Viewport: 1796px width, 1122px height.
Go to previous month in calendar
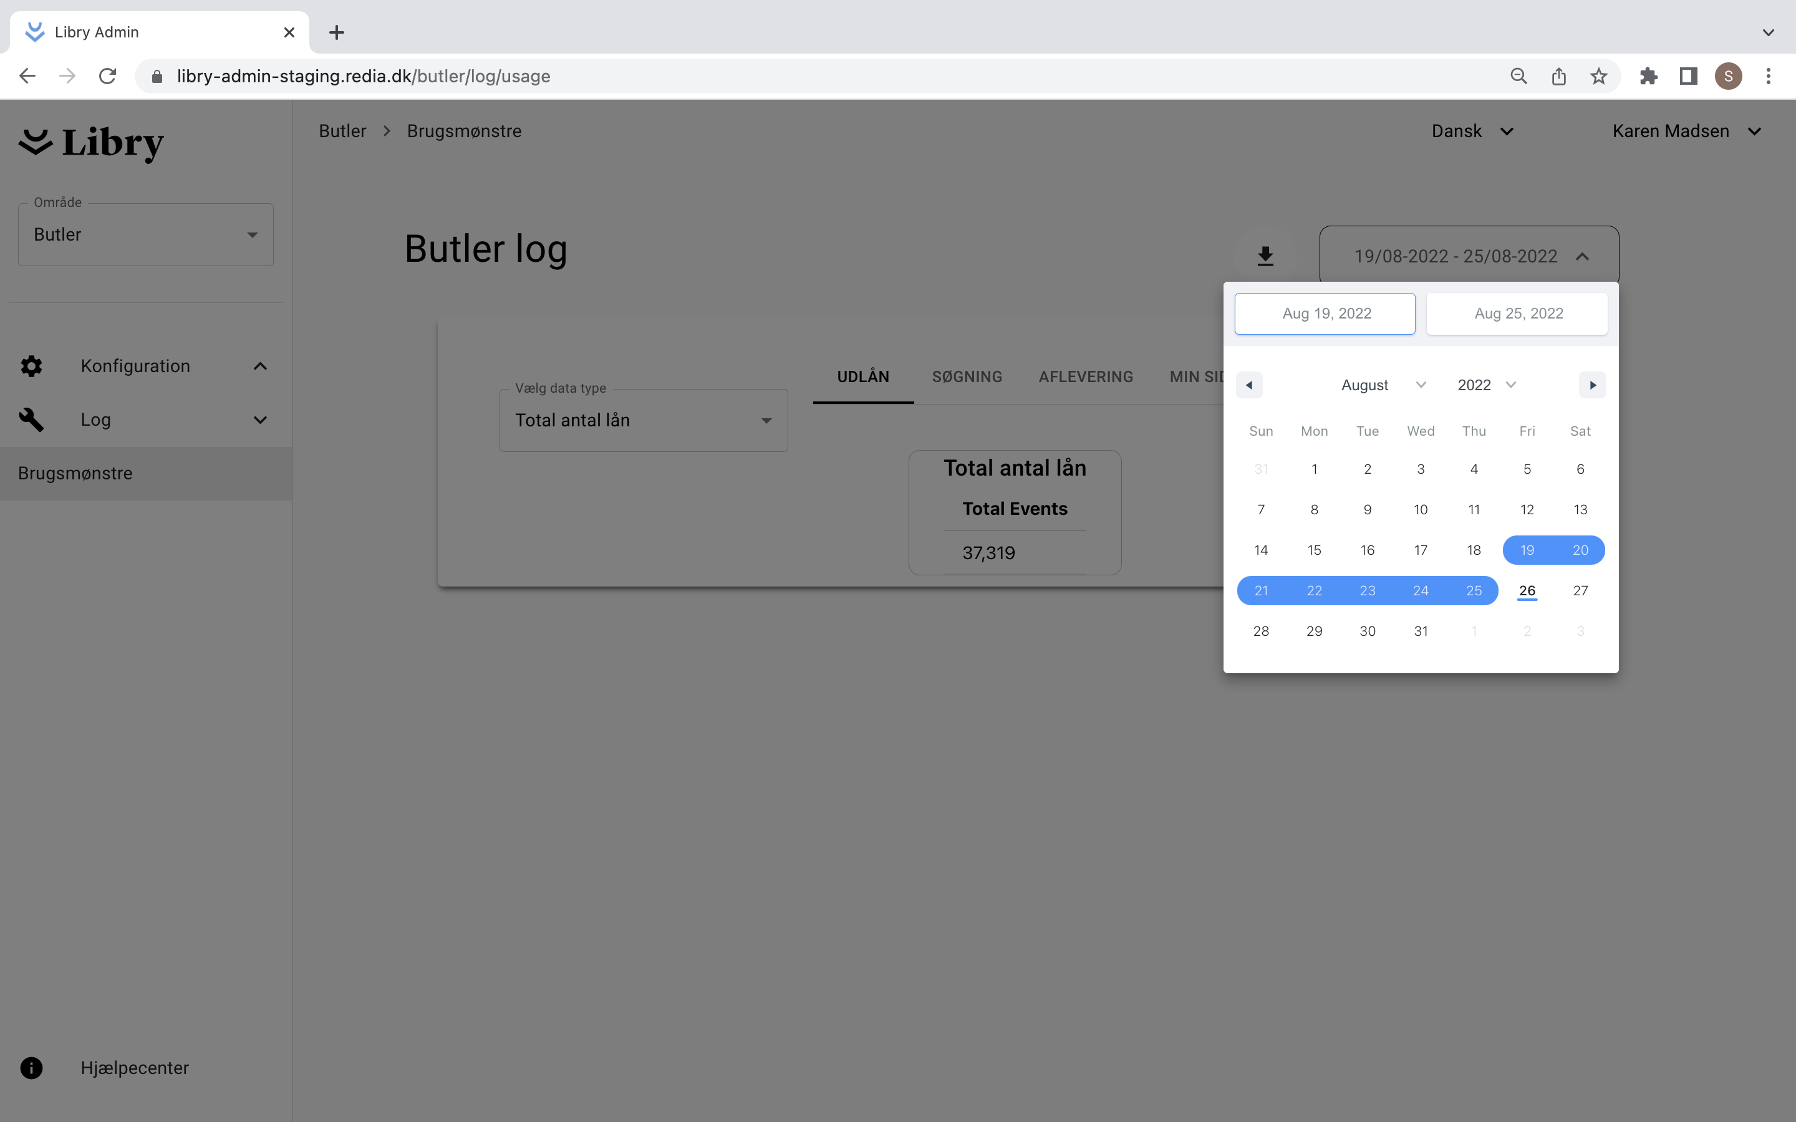coord(1249,385)
